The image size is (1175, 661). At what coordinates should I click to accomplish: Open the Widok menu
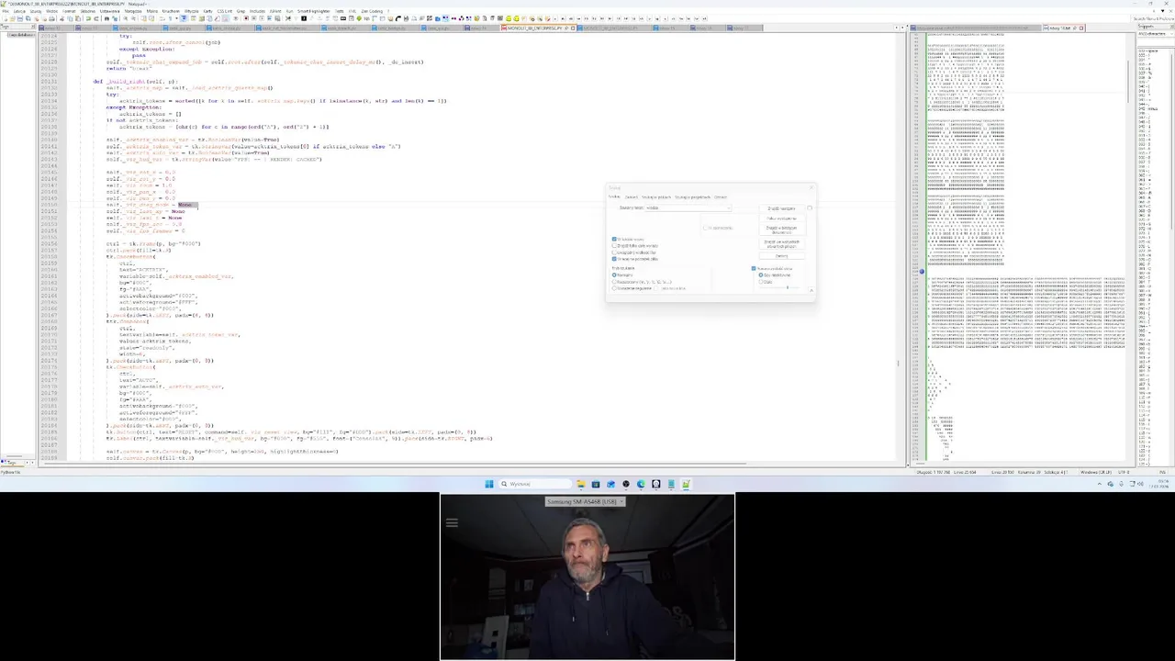pyautogui.click(x=51, y=10)
